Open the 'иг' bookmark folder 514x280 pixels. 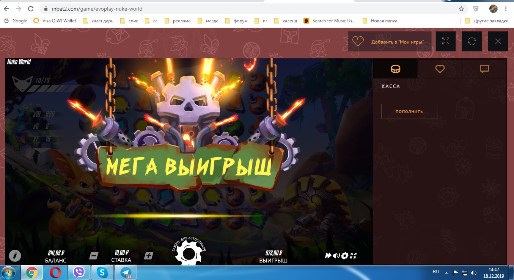click(x=261, y=21)
